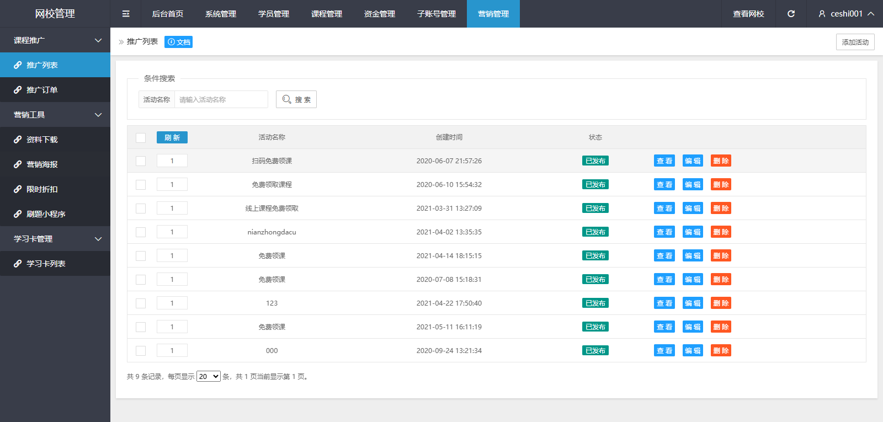Click 编辑 for nianzhongdacu row

pos(693,232)
